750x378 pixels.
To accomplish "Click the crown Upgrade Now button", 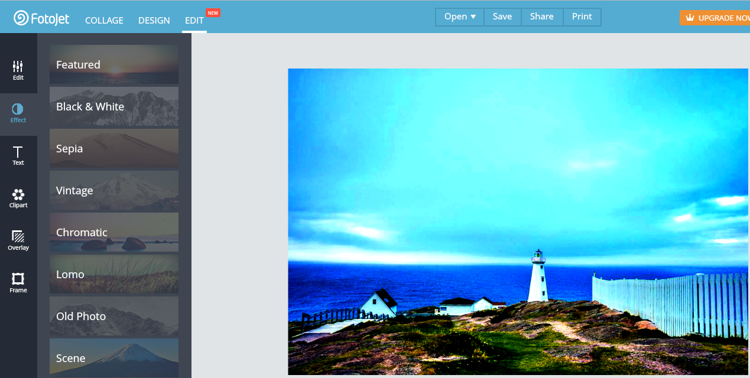I will [x=716, y=18].
